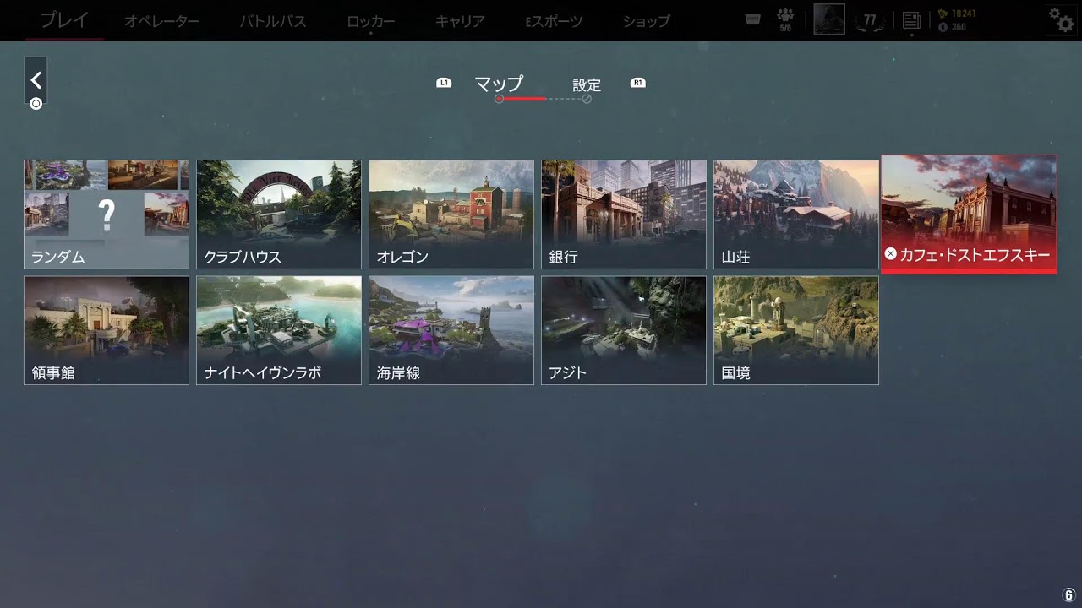Click the red マップ progress marker
1082x608 pixels.
point(500,99)
